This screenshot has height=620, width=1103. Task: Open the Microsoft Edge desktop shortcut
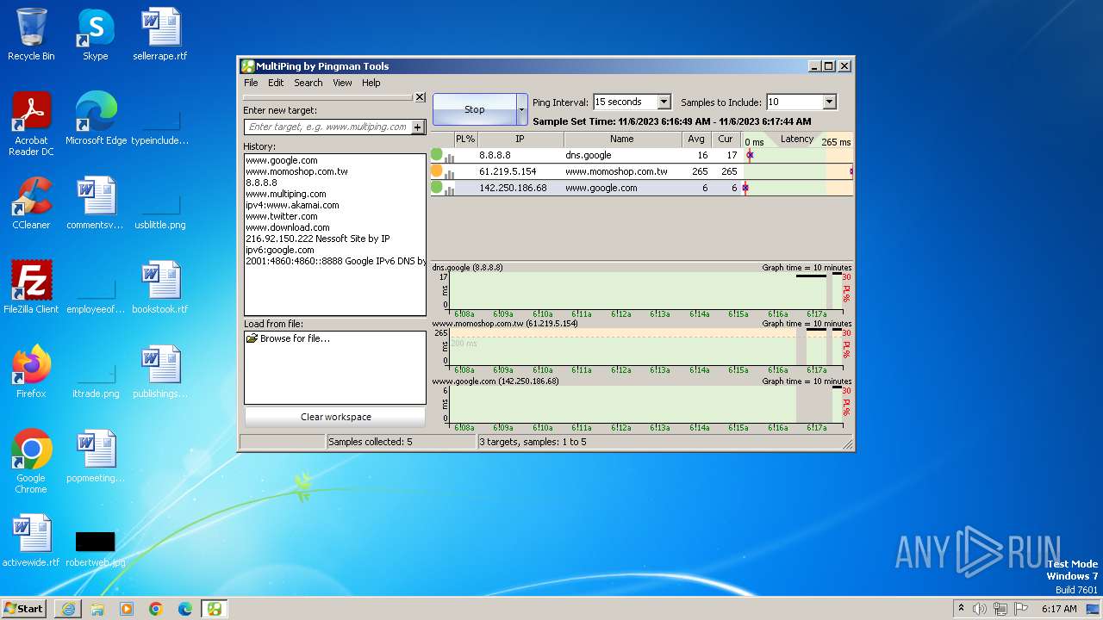pos(96,119)
